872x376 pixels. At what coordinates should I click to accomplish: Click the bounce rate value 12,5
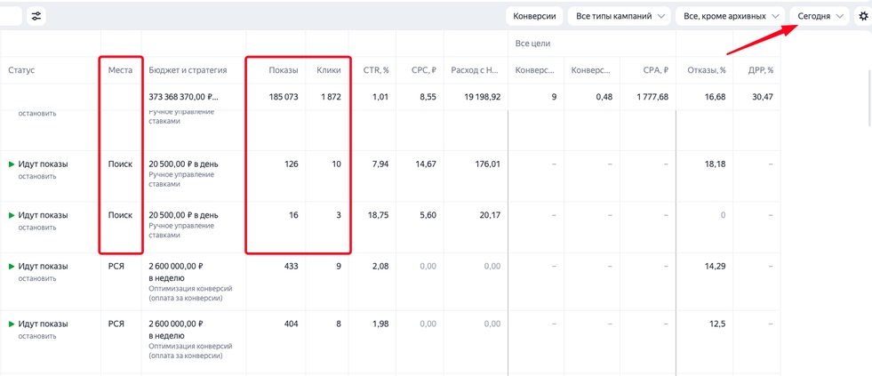point(718,324)
